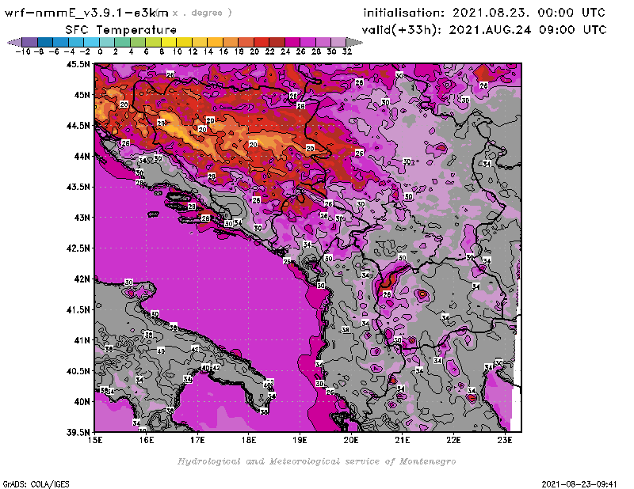Viewport: 634px width, 489px height.
Task: Click the '21E' longitude axis label
Action: pos(403,440)
